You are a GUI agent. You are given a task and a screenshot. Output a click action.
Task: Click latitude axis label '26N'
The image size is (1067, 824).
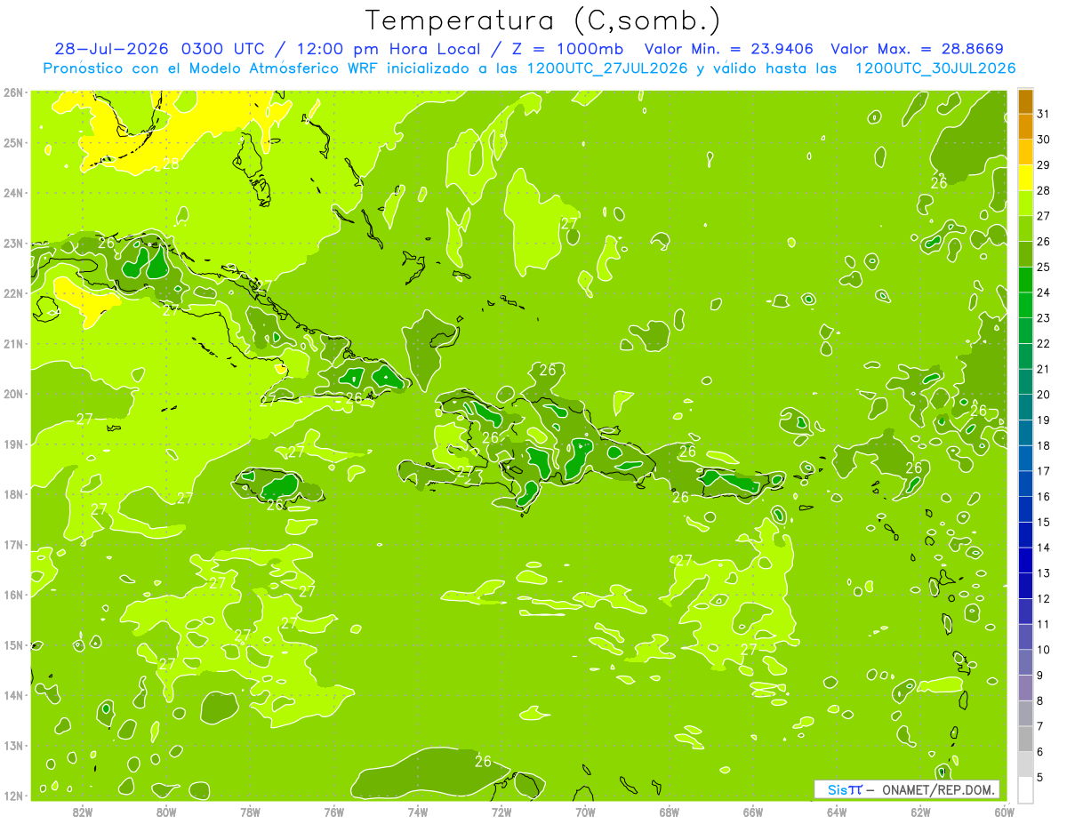pos(13,92)
